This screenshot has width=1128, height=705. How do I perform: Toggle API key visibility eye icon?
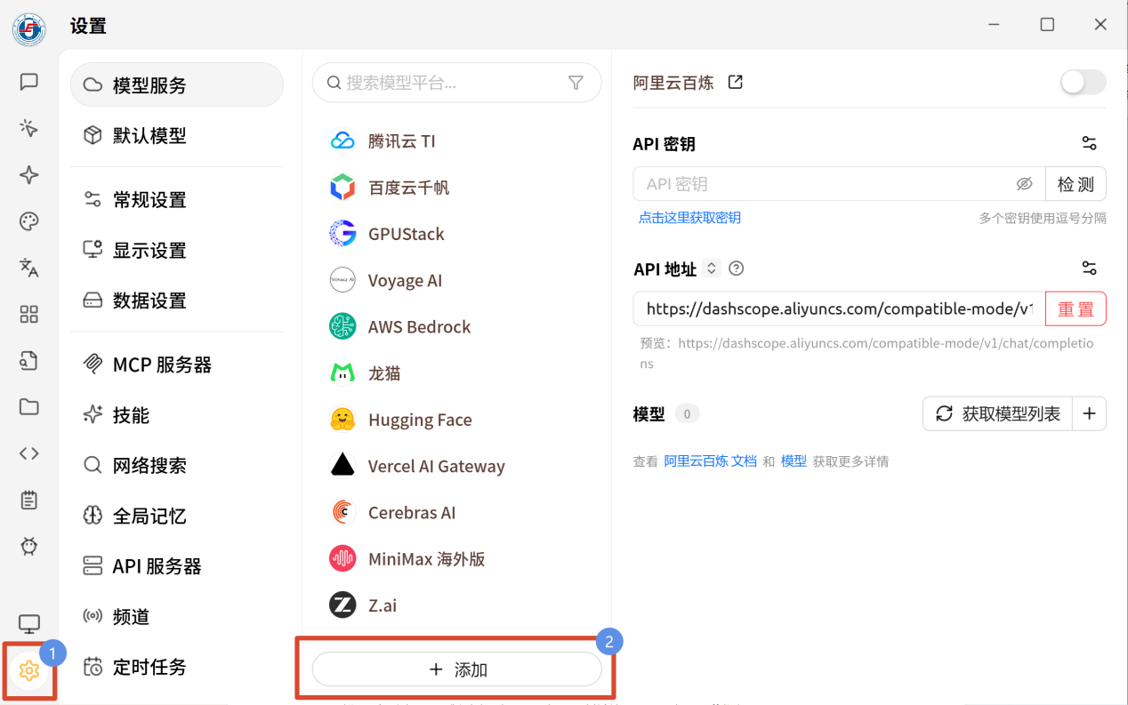(x=1024, y=184)
